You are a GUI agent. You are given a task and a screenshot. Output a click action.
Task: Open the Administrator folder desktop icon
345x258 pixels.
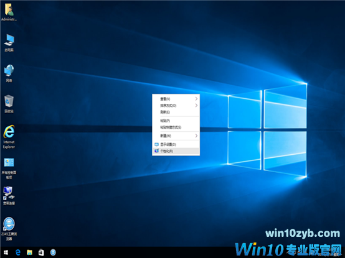9,12
